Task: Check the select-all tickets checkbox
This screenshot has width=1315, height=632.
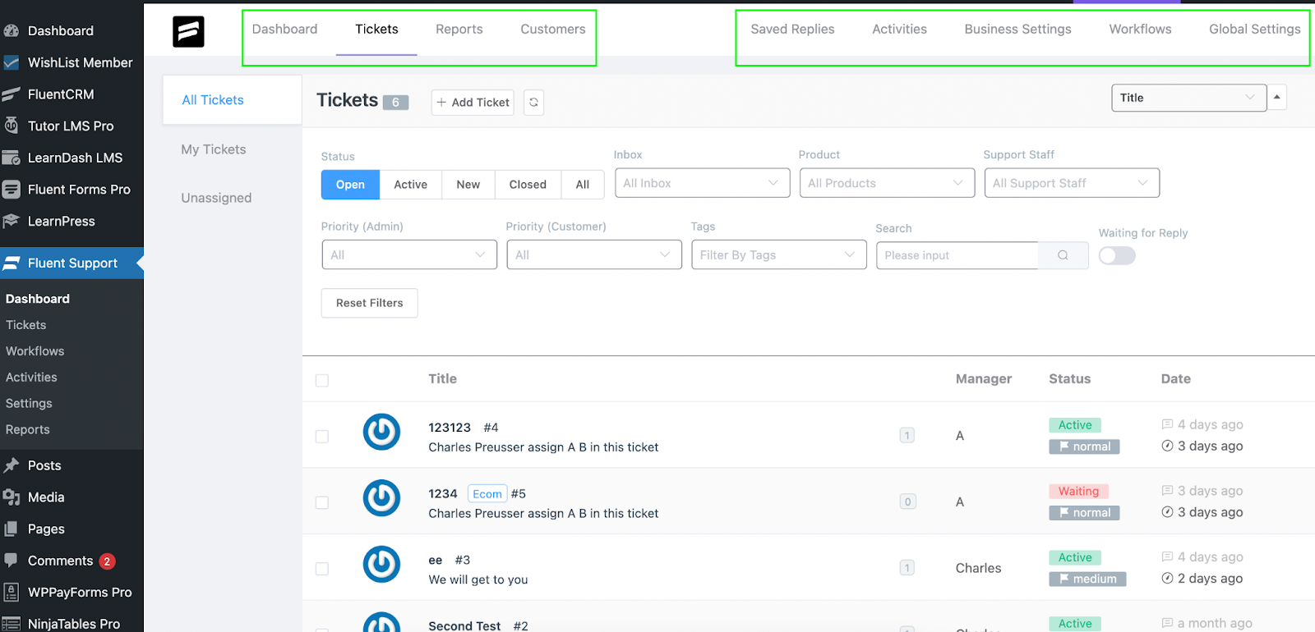Action: 322,381
